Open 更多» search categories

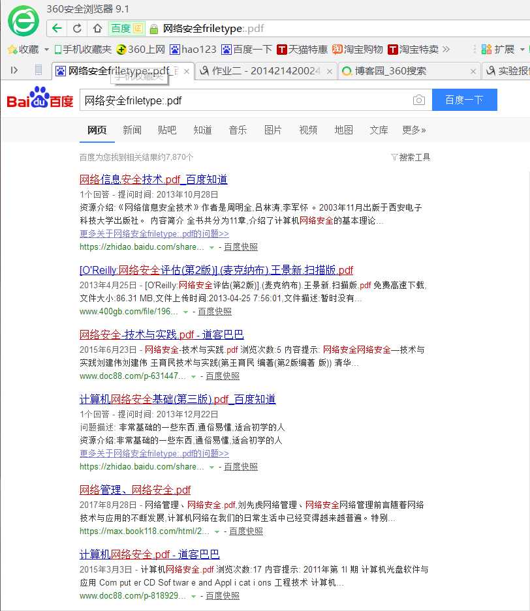(x=414, y=130)
